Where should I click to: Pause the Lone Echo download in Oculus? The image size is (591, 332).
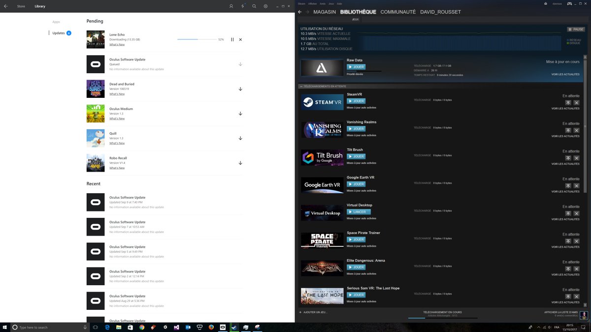pos(232,39)
